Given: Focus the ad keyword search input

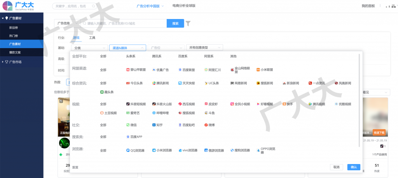Looking at the screenshot, I should point(124,23).
